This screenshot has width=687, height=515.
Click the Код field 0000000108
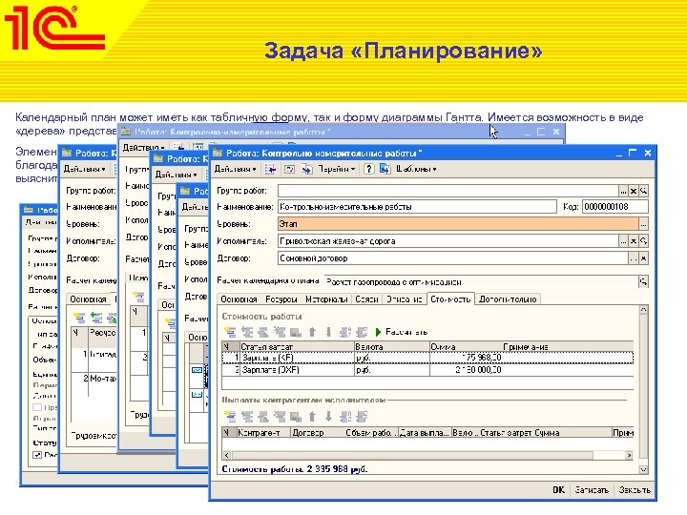[615, 207]
